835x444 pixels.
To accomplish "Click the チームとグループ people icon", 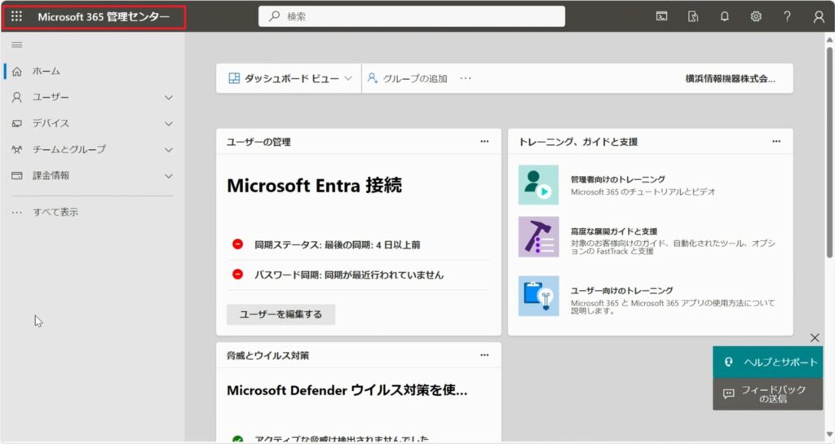I will point(17,149).
